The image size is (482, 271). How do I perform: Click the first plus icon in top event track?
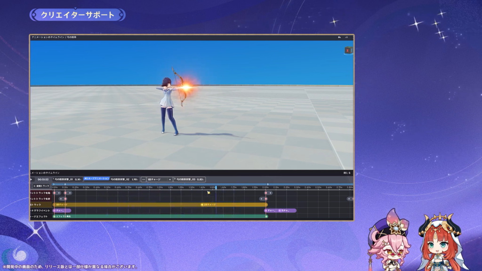click(x=59, y=193)
